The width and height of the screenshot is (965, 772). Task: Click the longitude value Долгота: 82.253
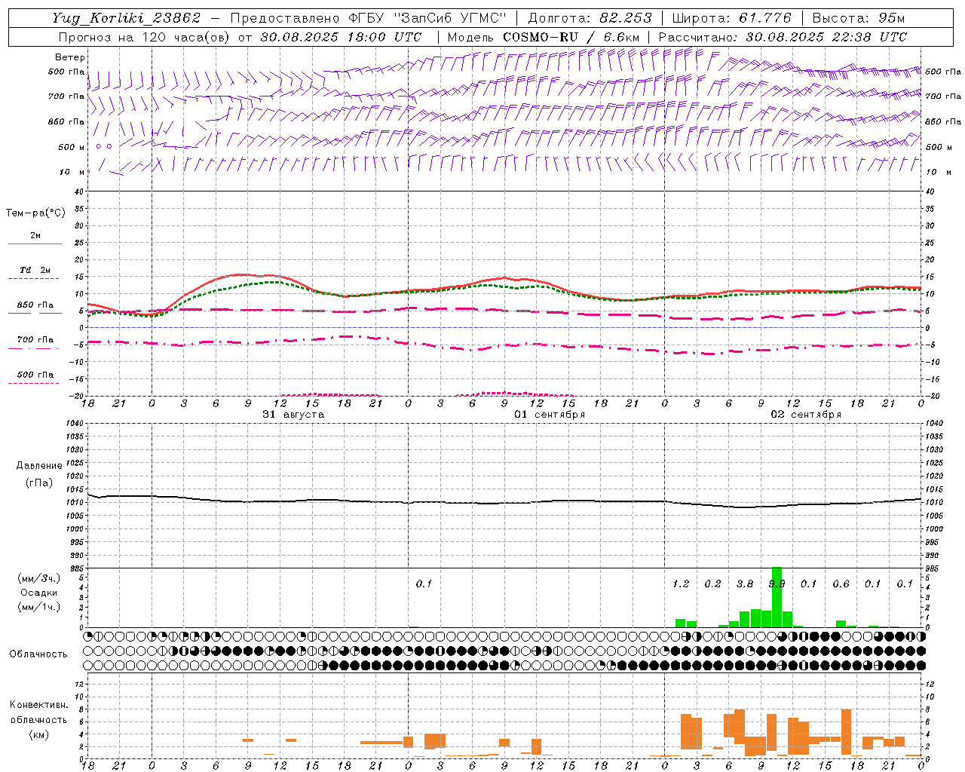pos(590,18)
